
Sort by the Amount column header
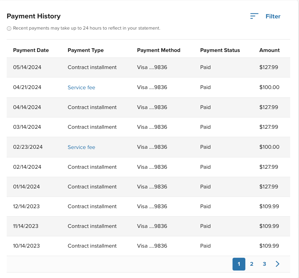(269, 50)
